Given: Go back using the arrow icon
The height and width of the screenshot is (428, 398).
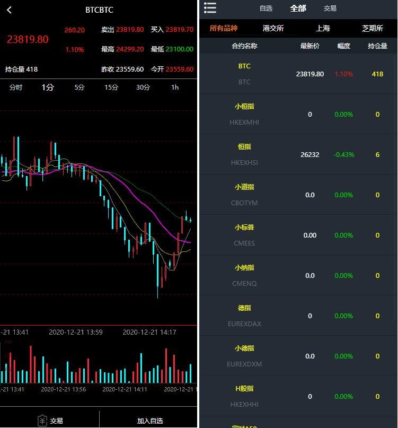Looking at the screenshot, I should click(x=10, y=10).
